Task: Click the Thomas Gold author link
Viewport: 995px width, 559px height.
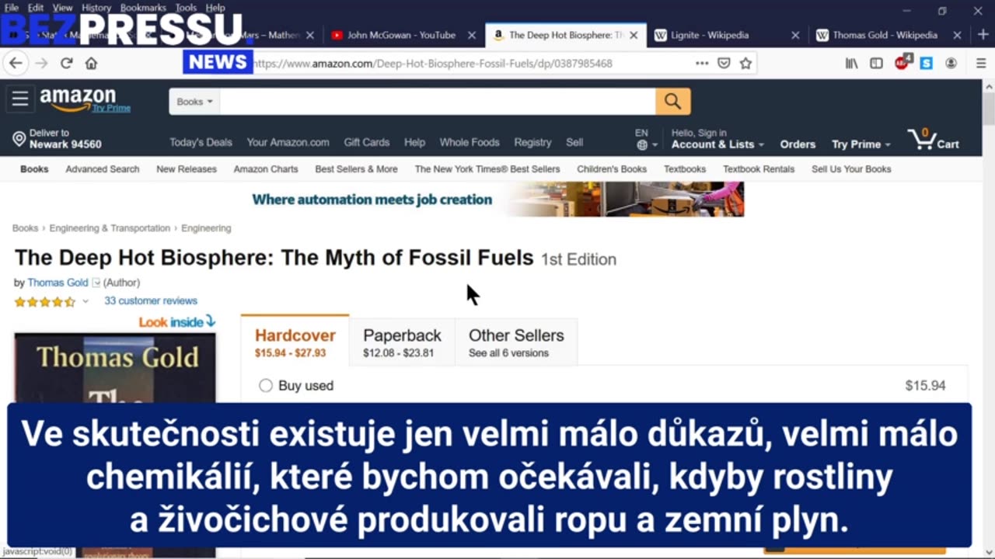Action: pos(58,283)
